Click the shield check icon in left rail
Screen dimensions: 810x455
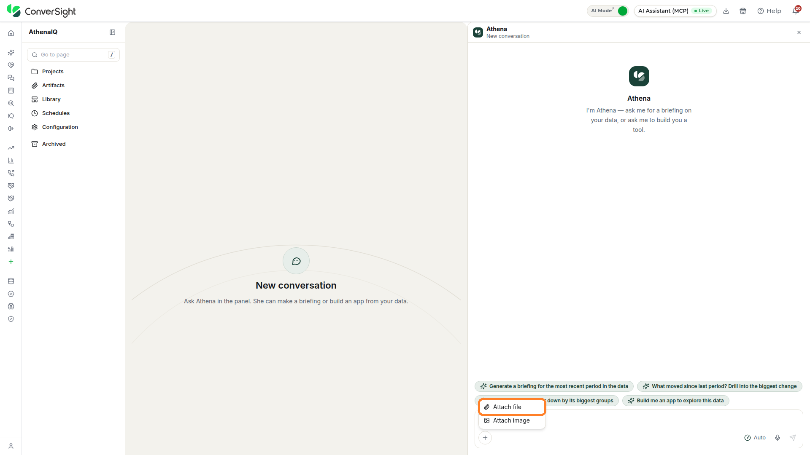[x=11, y=319]
